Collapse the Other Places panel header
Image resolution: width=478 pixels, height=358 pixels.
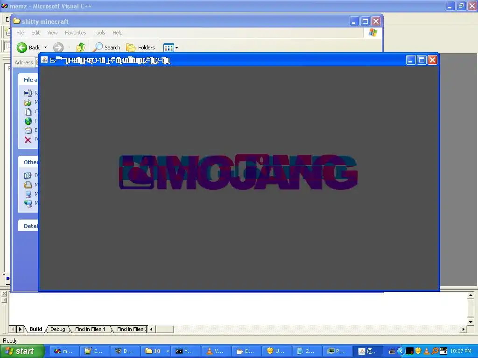(x=28, y=162)
